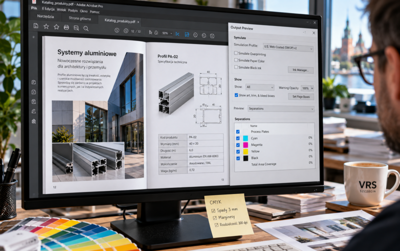Uncheck the Black separation checkbox
The height and width of the screenshot is (251, 400).
(238, 158)
